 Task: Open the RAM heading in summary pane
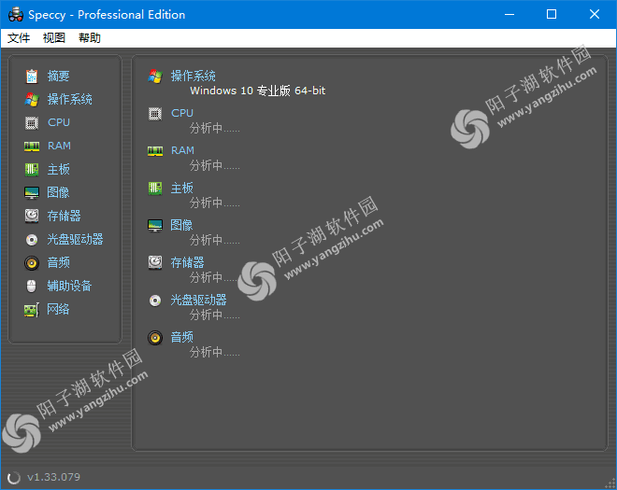182,150
